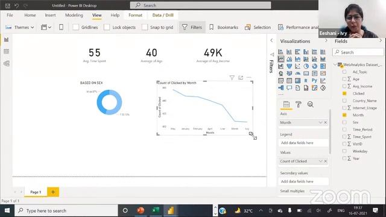Uncheck the Month field

[344, 115]
